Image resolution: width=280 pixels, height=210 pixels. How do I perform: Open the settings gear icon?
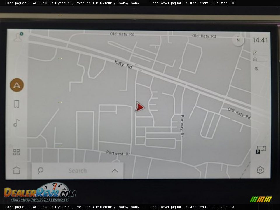pos(260,170)
